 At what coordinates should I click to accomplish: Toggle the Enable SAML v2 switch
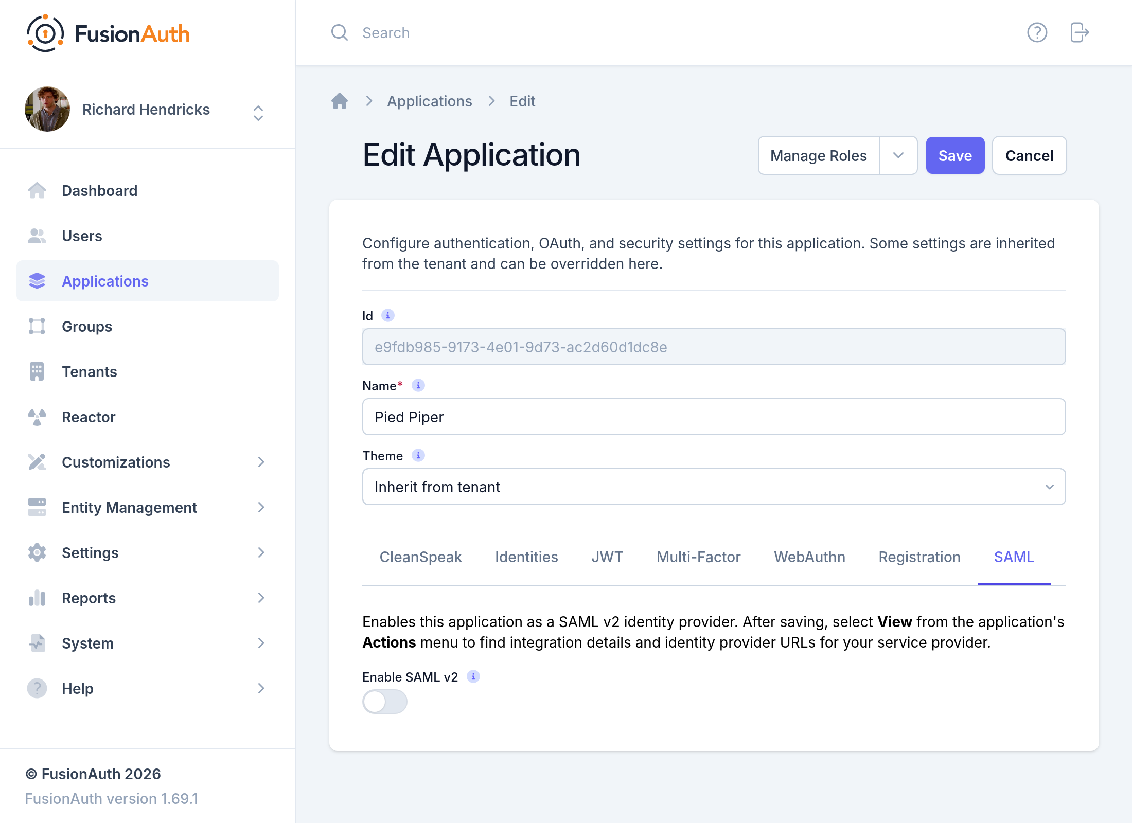coord(385,702)
